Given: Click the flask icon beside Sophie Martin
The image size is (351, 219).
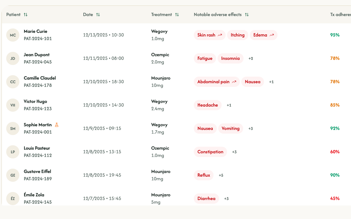Looking at the screenshot, I should [57, 125].
